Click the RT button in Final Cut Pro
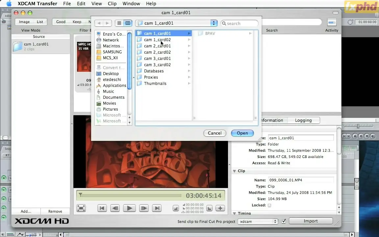The image size is (379, 237). 7,155
